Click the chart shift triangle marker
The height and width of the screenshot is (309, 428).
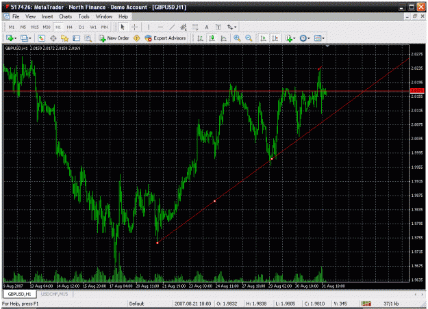pos(327,46)
